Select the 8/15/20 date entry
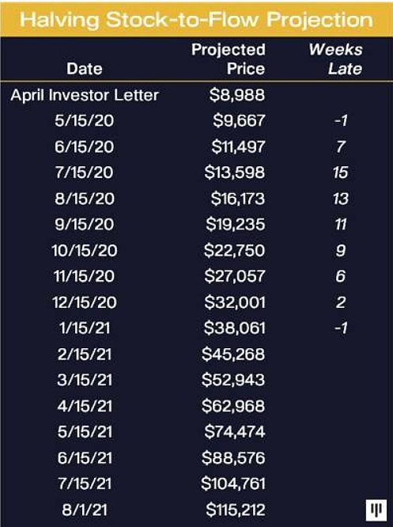 [85, 199]
